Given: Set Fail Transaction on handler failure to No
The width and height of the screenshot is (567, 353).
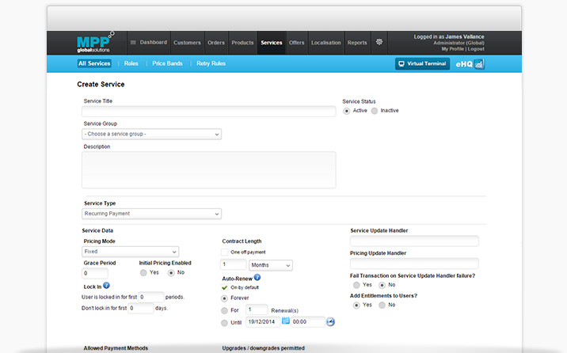Looking at the screenshot, I should pyautogui.click(x=382, y=286).
